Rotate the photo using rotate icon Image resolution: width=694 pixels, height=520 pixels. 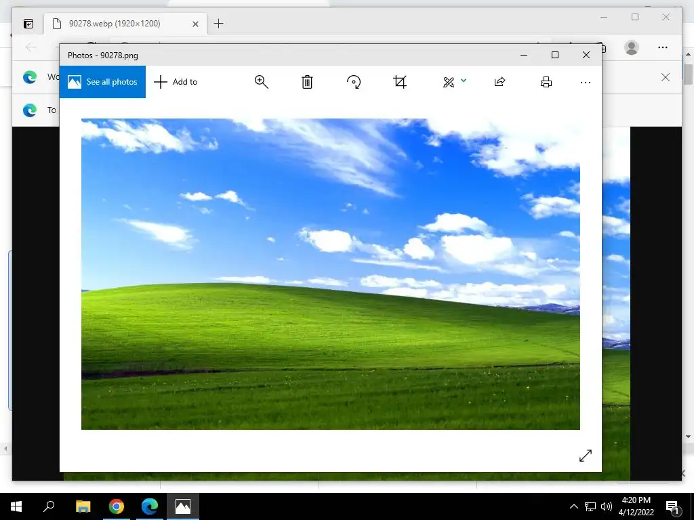pos(354,82)
